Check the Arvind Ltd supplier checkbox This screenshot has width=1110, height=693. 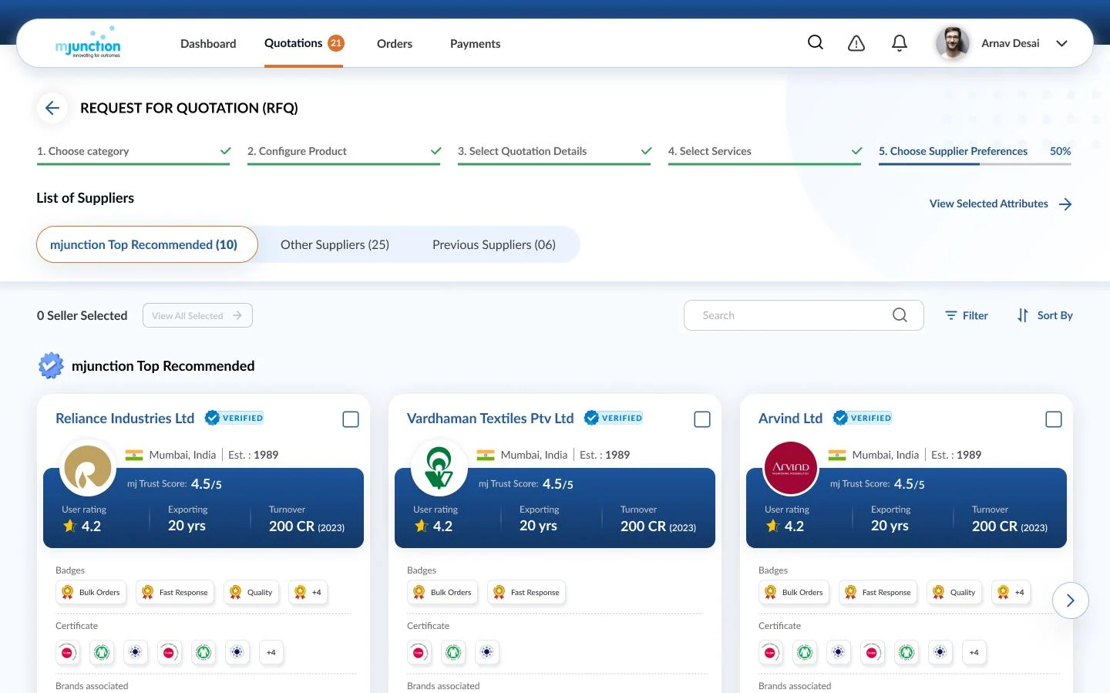tap(1054, 419)
